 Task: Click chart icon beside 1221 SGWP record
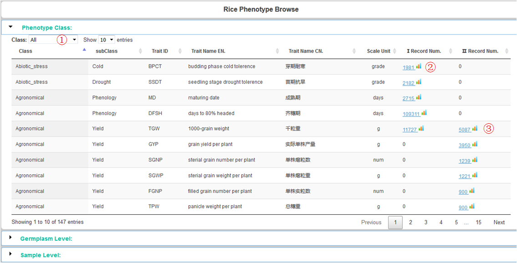[475, 175]
